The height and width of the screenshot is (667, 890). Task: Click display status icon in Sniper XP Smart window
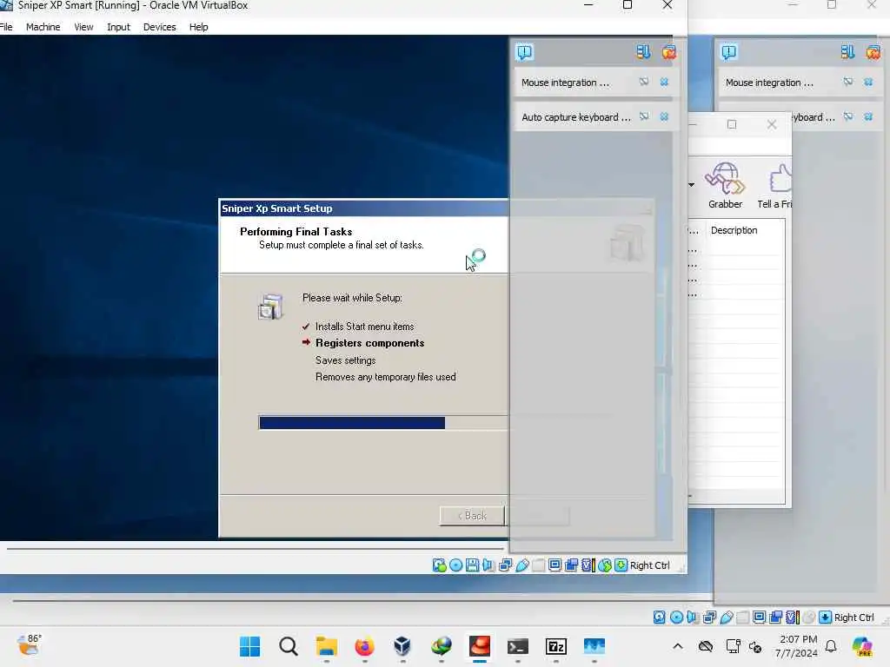(x=555, y=565)
